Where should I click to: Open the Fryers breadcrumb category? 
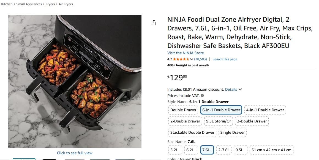tap(50, 4)
